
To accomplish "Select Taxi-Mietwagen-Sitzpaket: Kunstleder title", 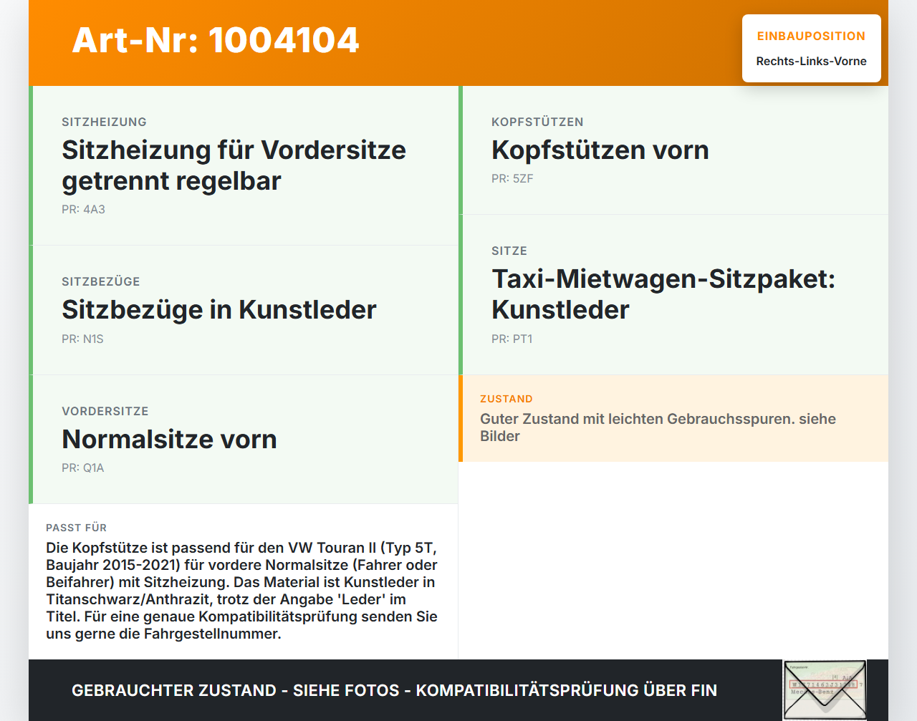I will tap(663, 294).
